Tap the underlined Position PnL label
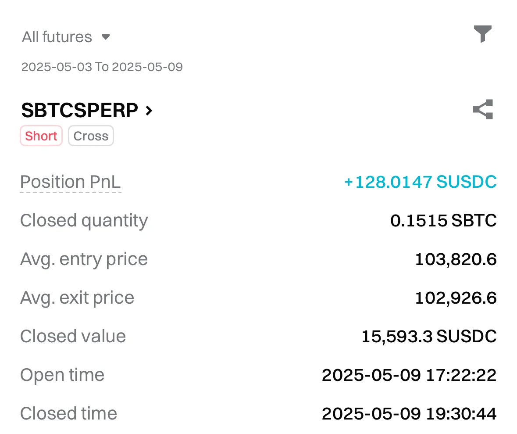 (70, 182)
